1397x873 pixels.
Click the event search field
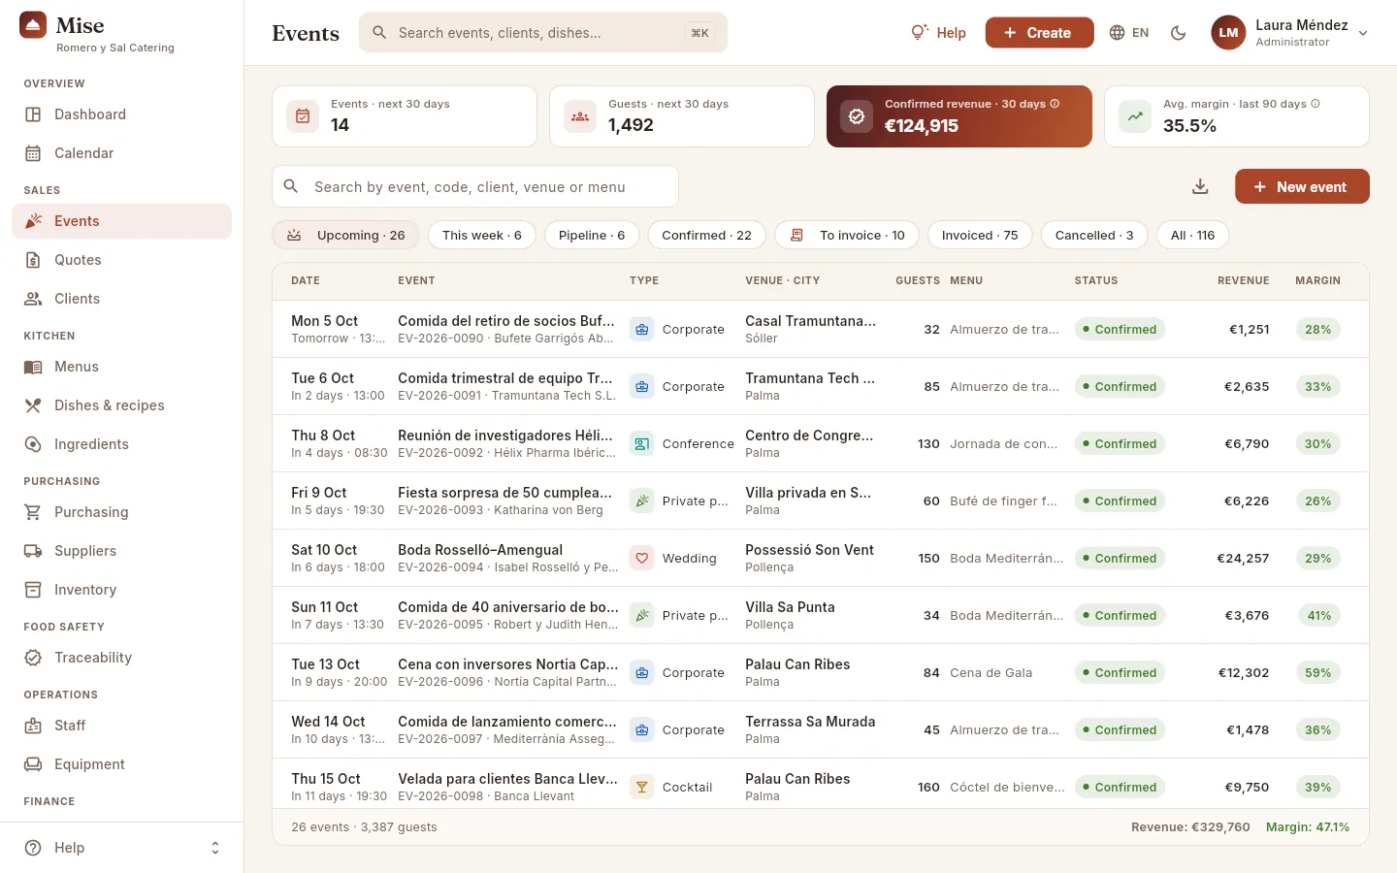pyautogui.click(x=475, y=186)
